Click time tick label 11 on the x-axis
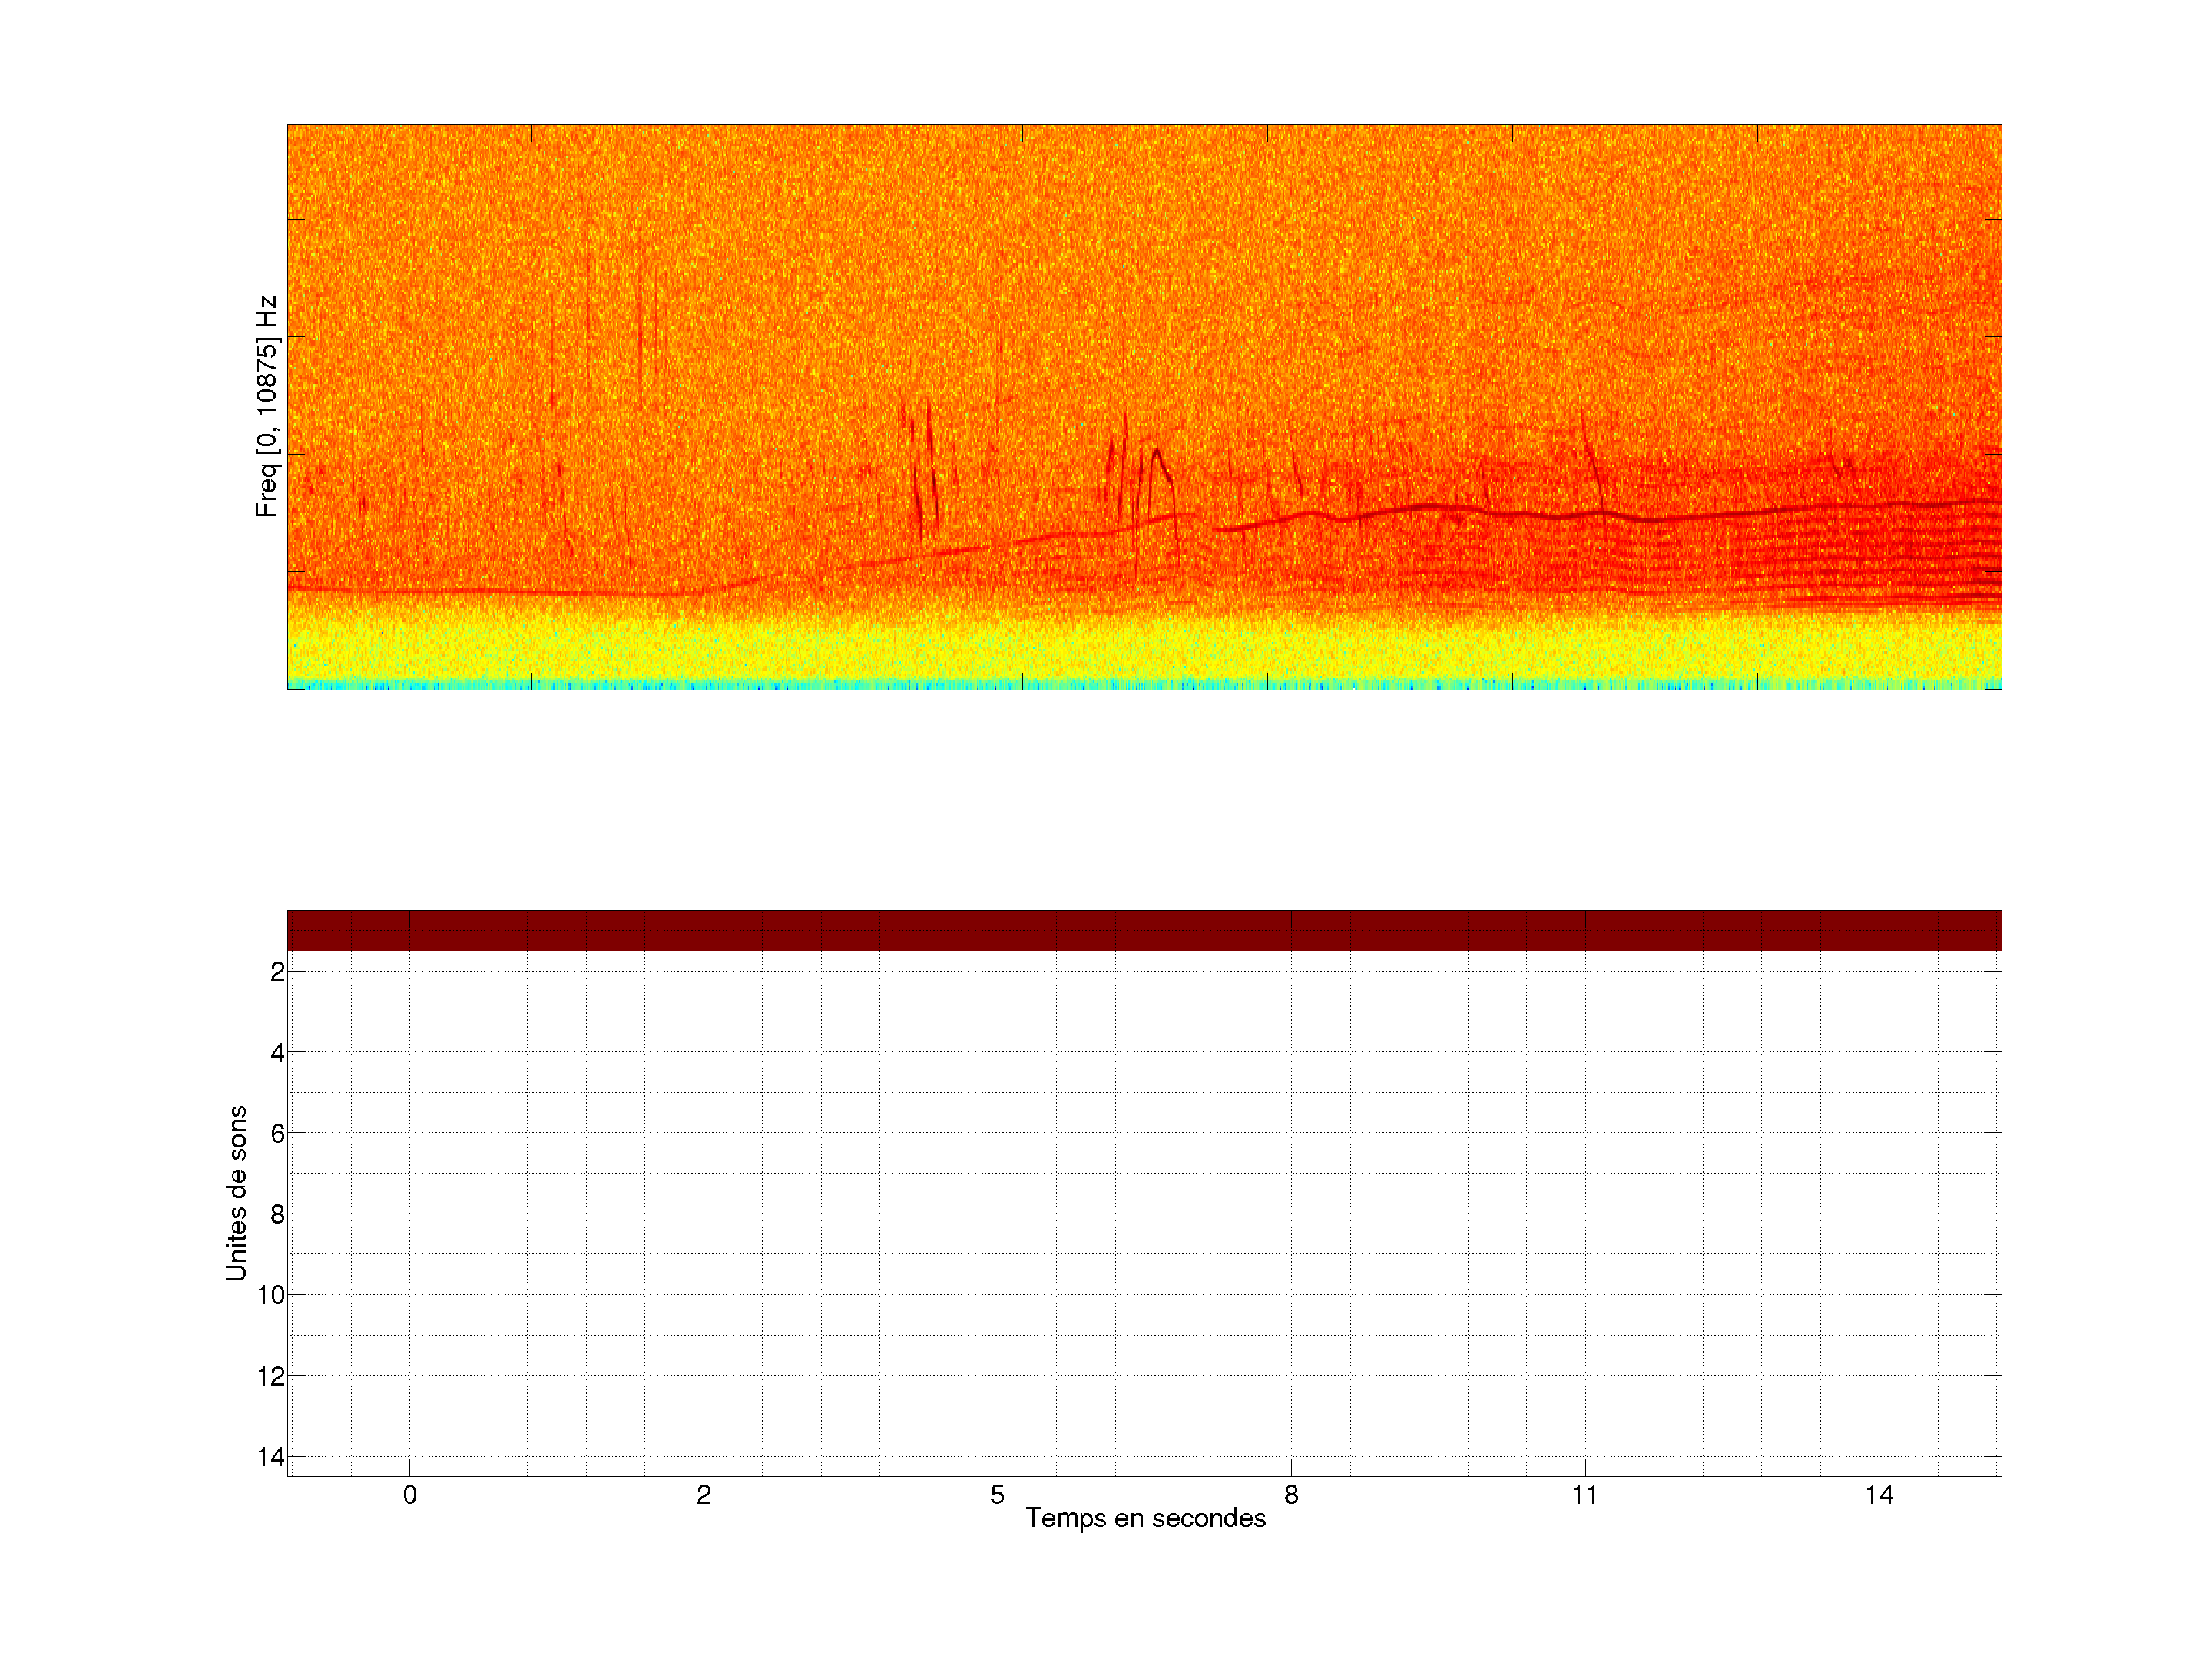2212x1659 pixels. pos(1584,1495)
